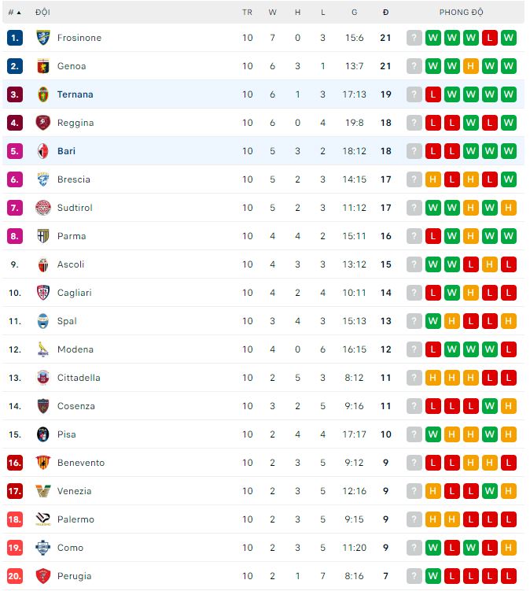Open the Sudtirol team page link
Image resolution: width=530 pixels, height=591 pixels.
tap(74, 208)
